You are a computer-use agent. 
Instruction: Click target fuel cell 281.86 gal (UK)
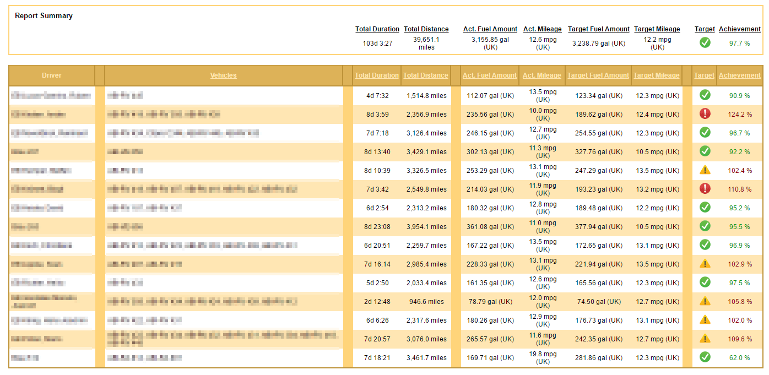(599, 358)
